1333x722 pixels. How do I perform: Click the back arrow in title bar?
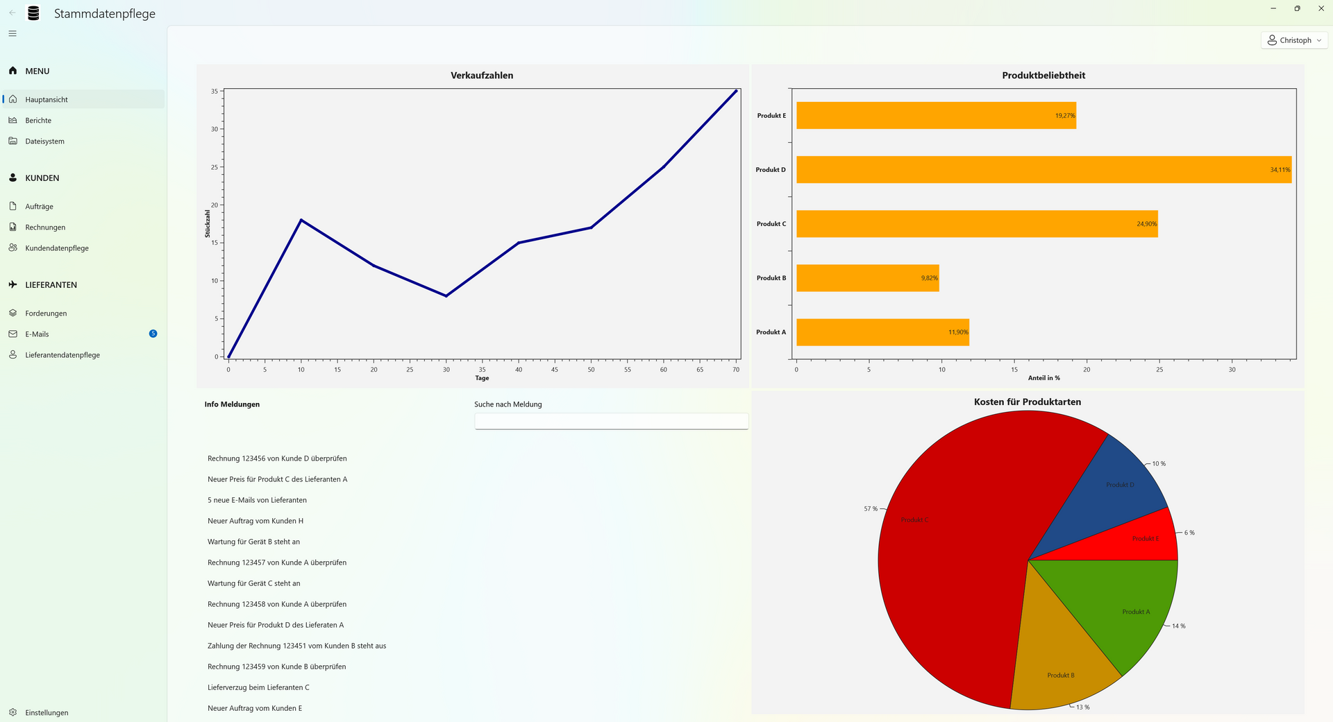(x=12, y=13)
